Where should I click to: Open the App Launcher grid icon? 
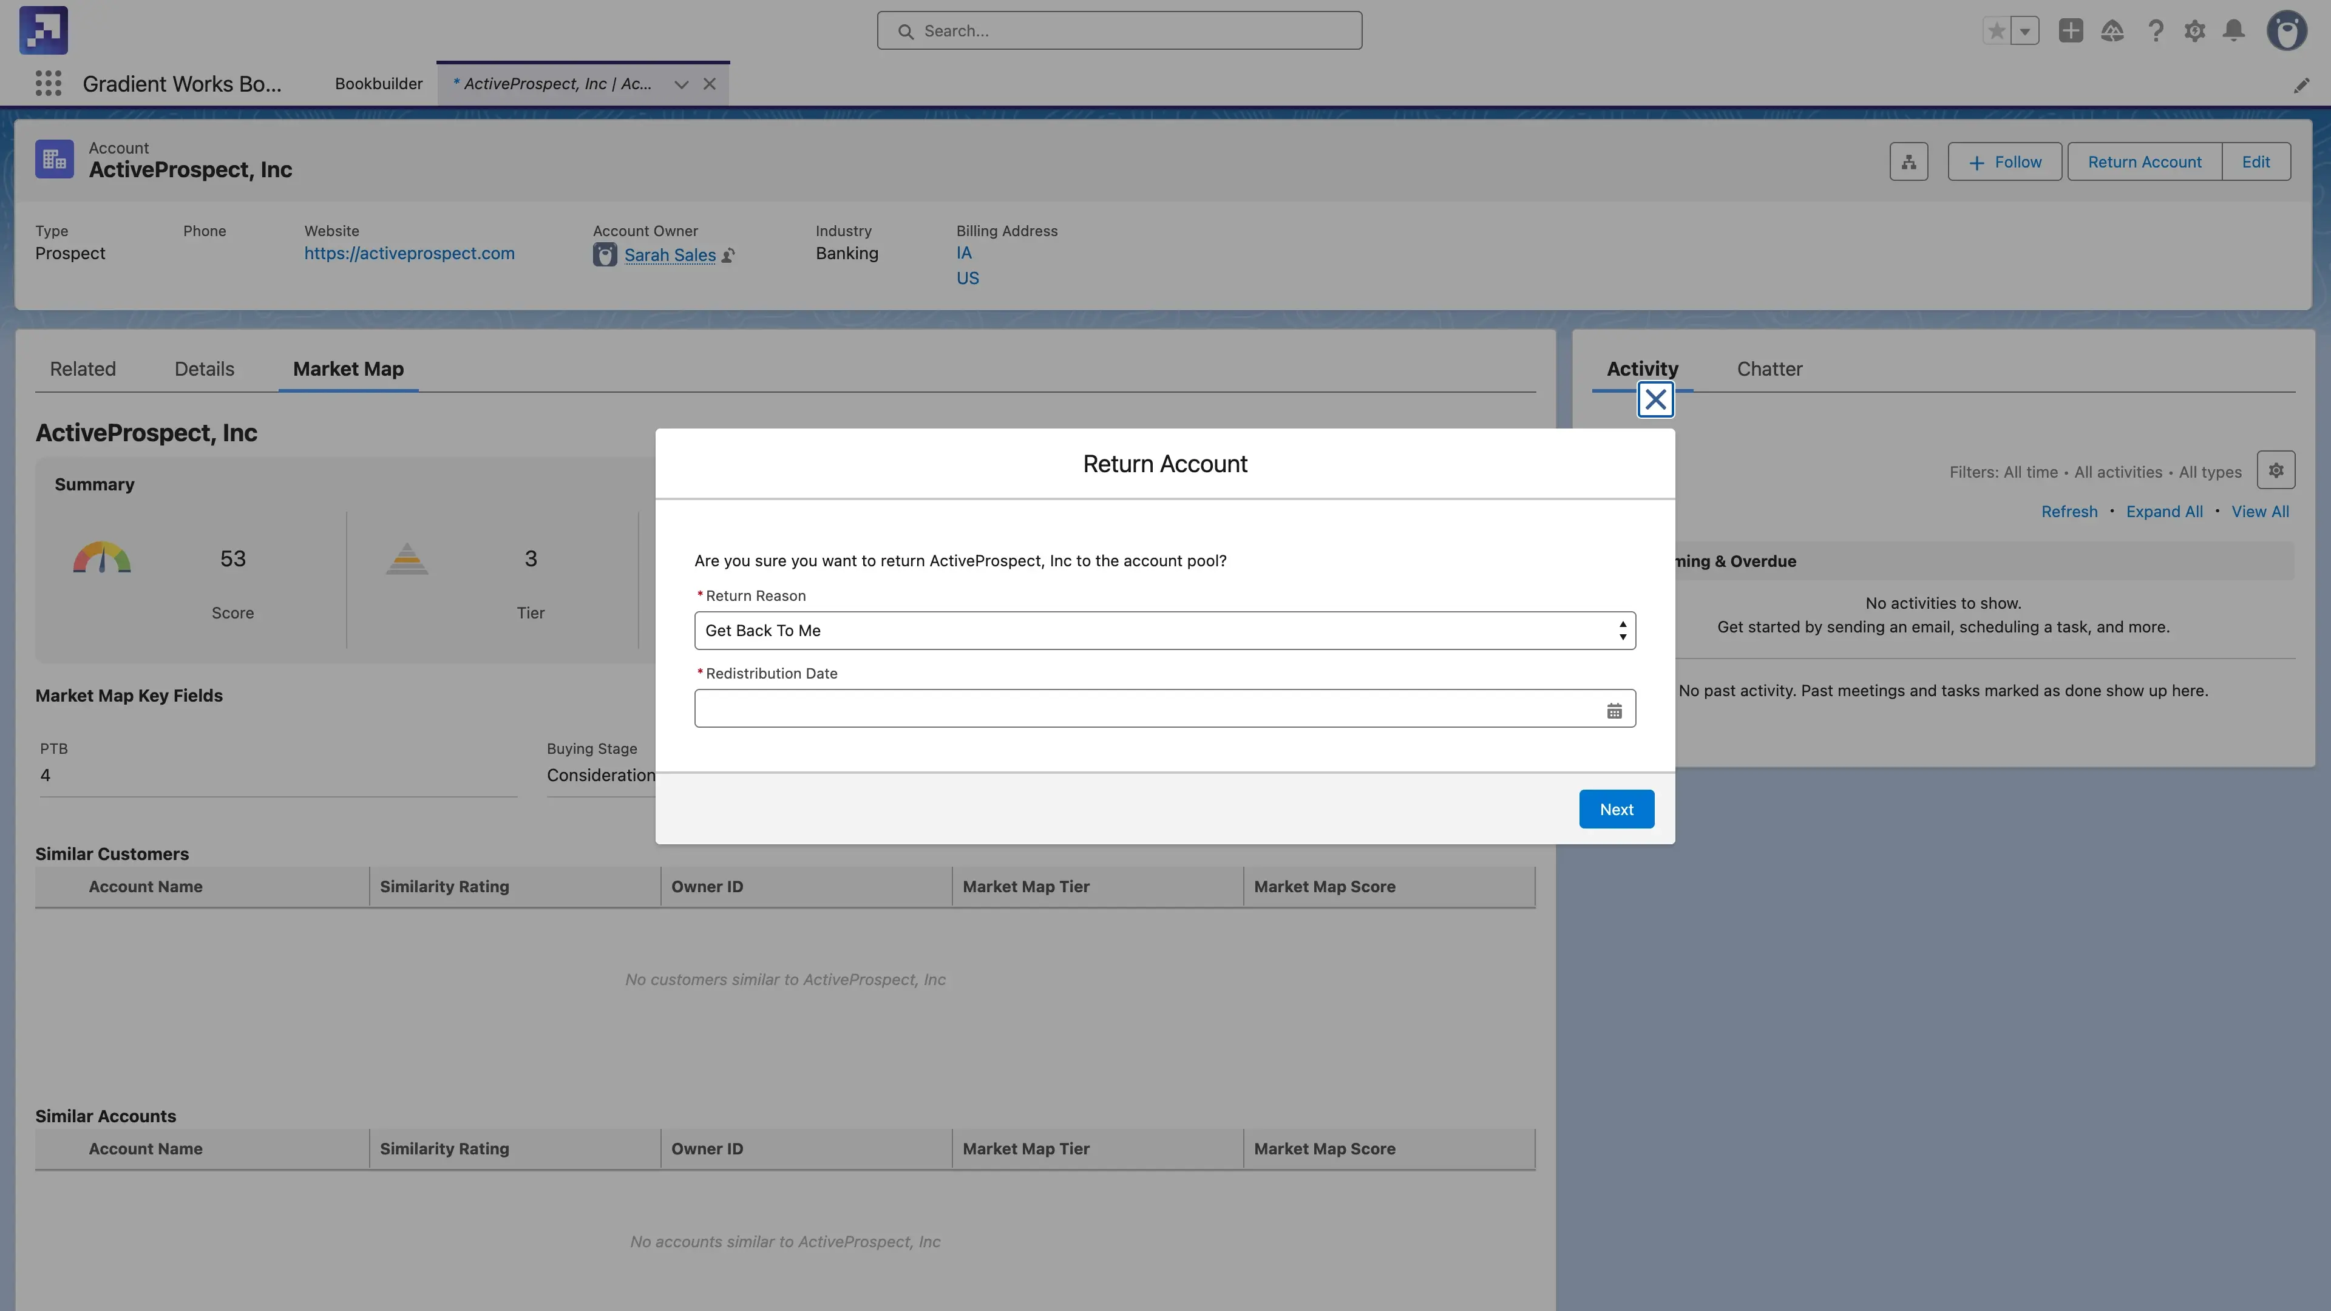48,83
